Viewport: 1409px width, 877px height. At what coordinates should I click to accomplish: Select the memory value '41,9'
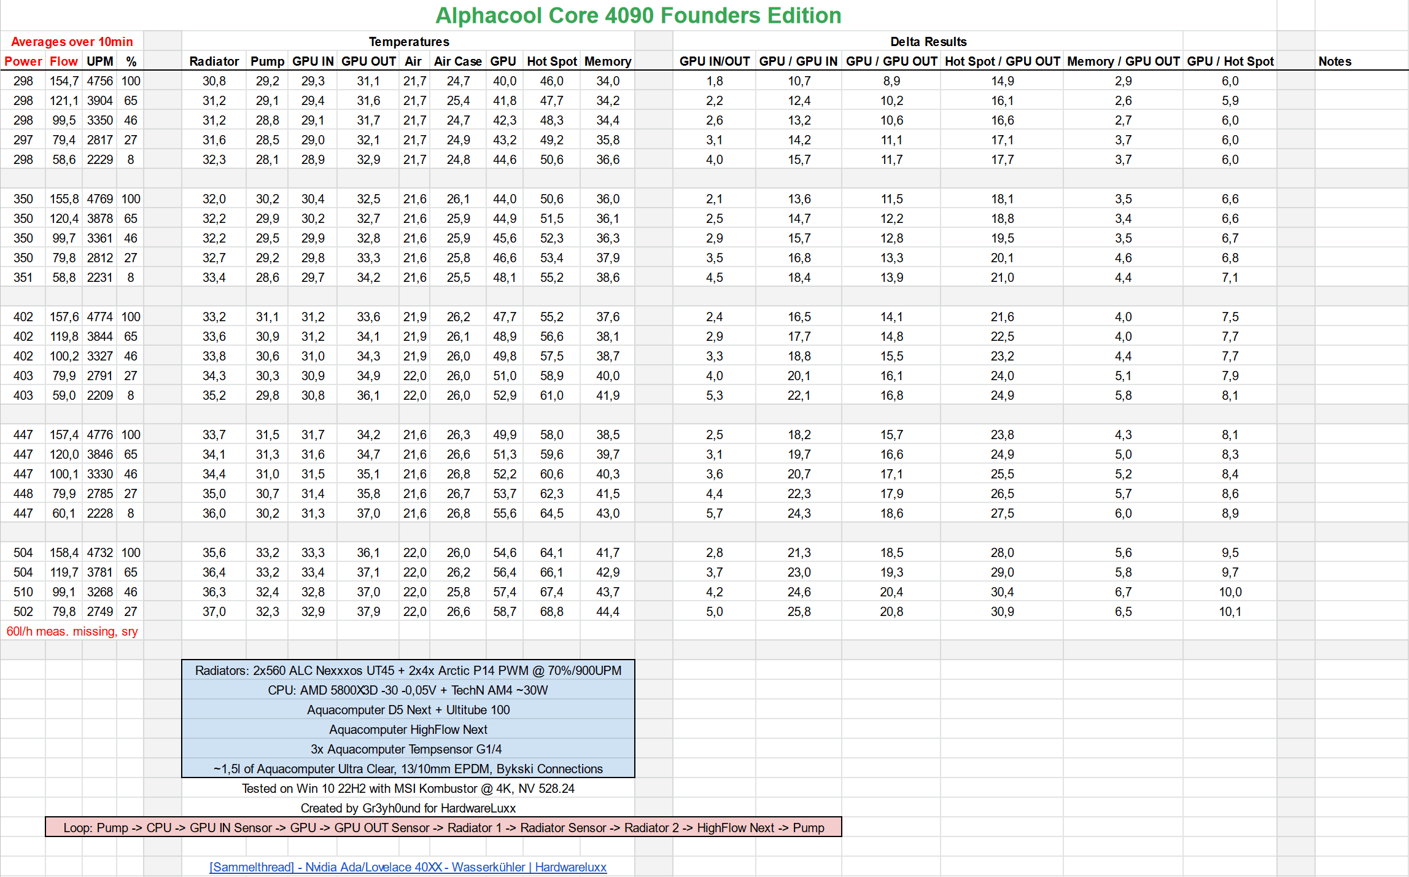[x=608, y=396]
